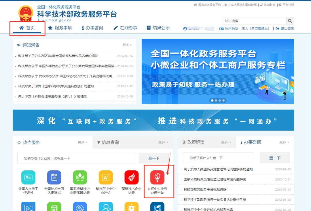The width and height of the screenshot is (311, 211).
Task: Open 服务事项 navigation menu
Action: coord(60,28)
